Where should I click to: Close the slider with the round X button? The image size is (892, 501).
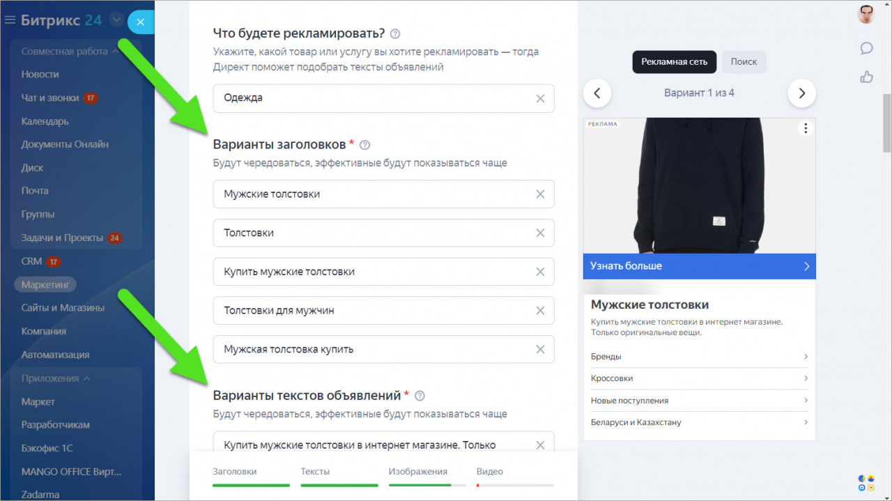click(140, 22)
